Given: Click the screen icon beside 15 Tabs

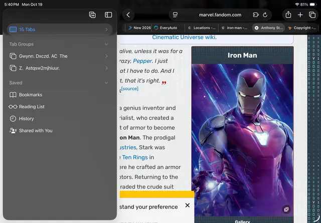Looking at the screenshot, I should (13, 30).
